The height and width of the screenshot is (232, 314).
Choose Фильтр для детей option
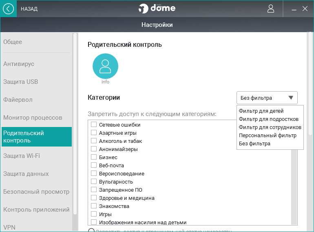point(261,111)
